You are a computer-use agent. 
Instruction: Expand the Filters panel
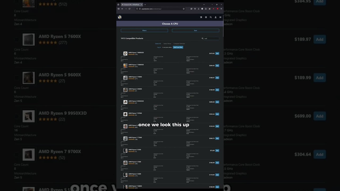coord(144,31)
